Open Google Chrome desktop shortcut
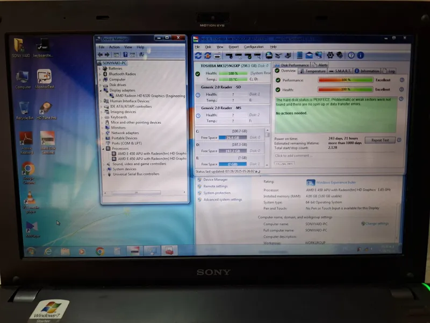 click(x=29, y=173)
